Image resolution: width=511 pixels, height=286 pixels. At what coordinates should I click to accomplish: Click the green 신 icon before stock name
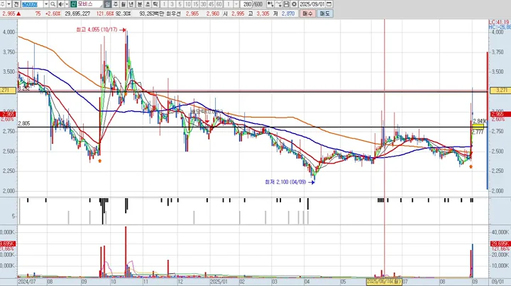pos(73,4)
